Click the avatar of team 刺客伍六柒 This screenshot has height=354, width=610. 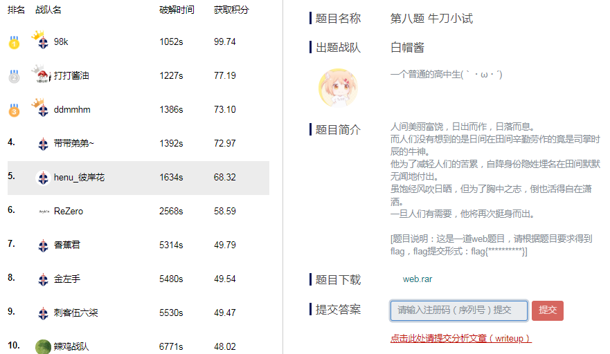pyautogui.click(x=43, y=313)
